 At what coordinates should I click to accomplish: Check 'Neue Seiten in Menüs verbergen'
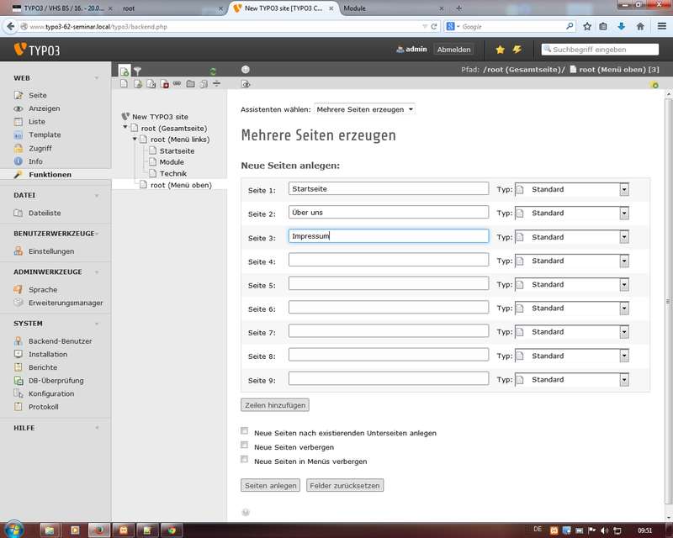[x=245, y=460]
